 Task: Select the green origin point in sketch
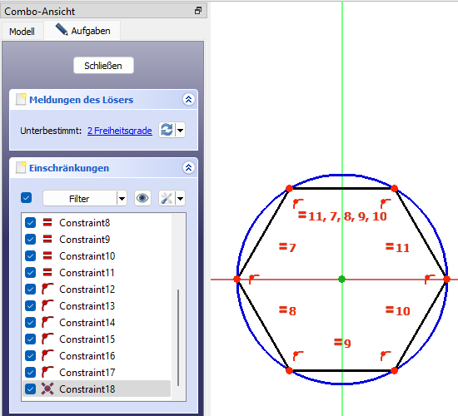(x=341, y=279)
